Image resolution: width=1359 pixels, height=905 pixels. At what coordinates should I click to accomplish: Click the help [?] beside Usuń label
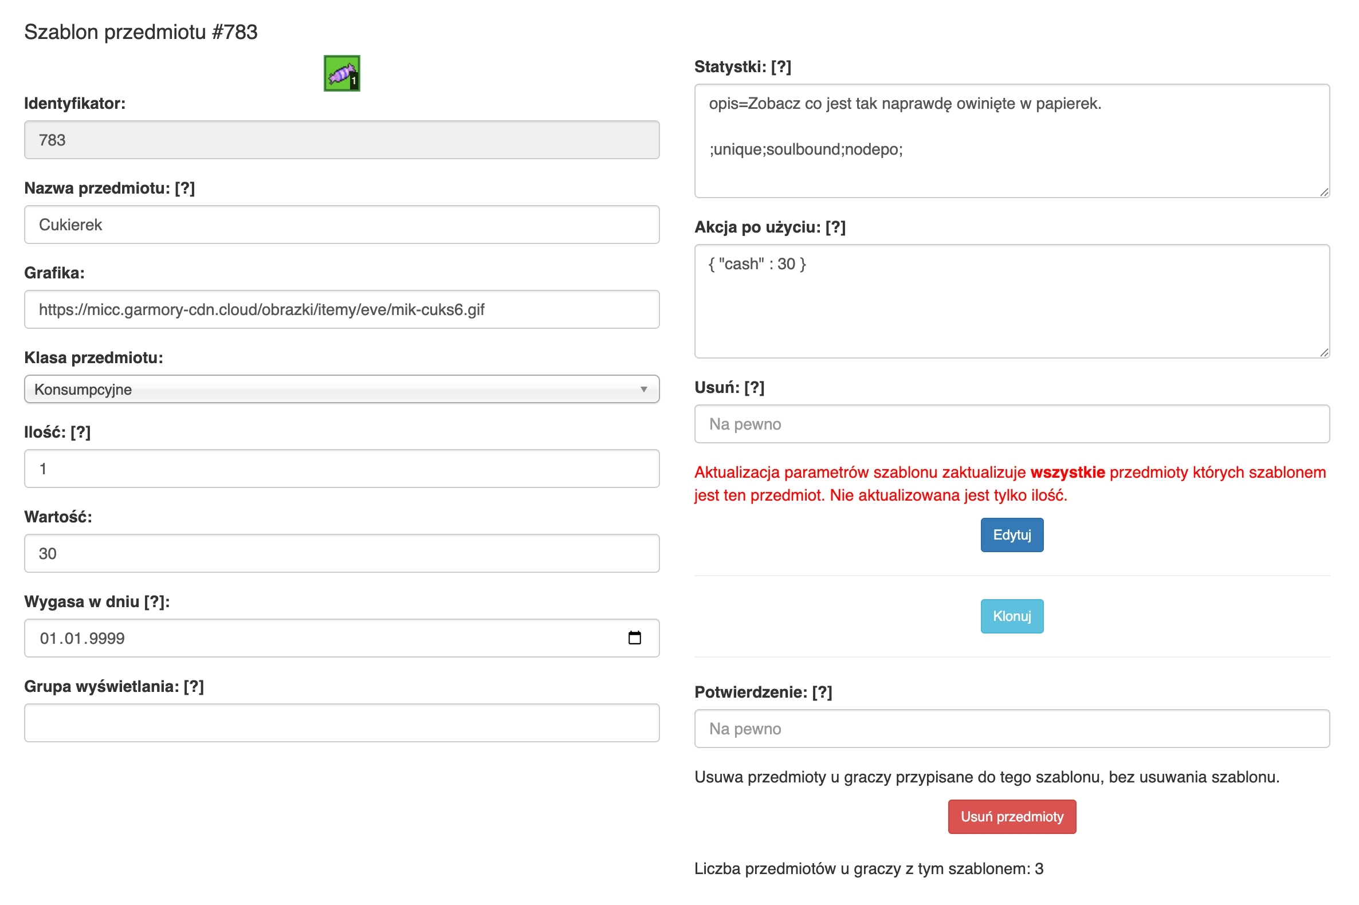[754, 387]
